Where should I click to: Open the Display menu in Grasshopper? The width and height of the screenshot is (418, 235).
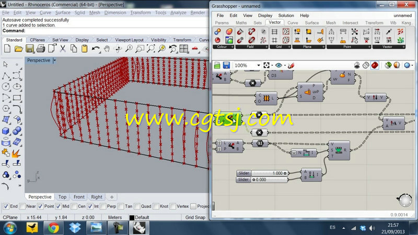point(265,16)
